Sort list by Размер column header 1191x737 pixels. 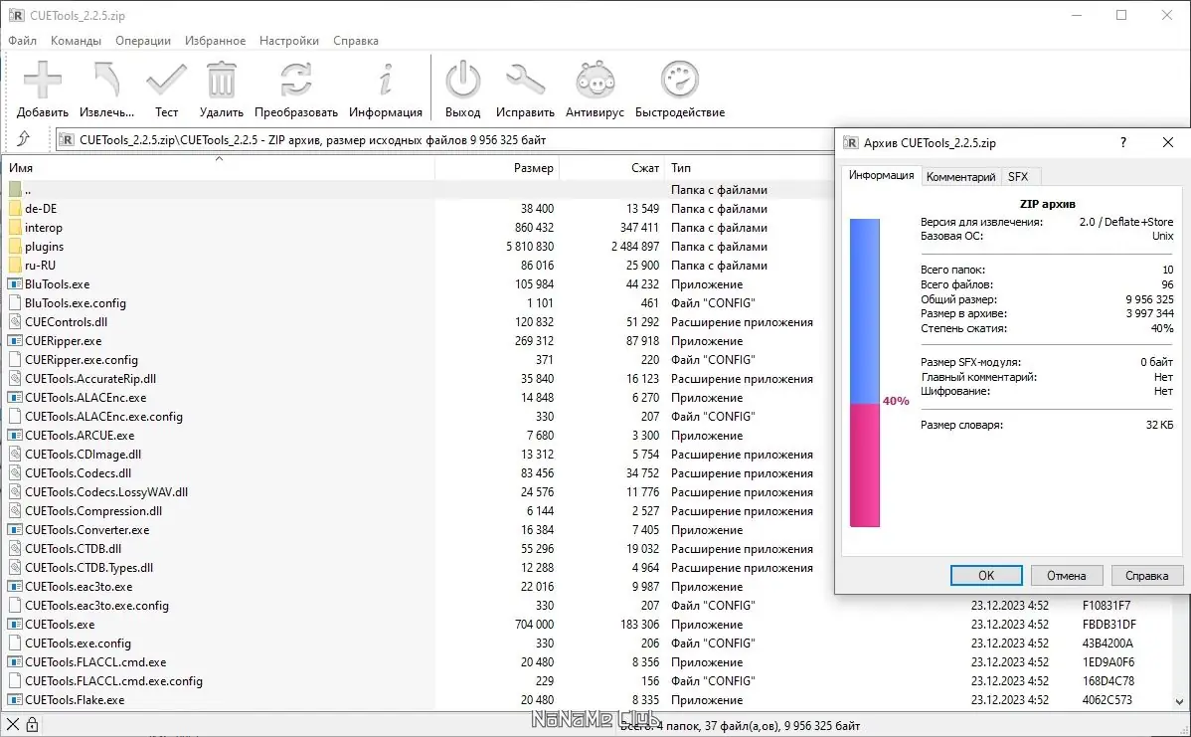[x=497, y=167]
